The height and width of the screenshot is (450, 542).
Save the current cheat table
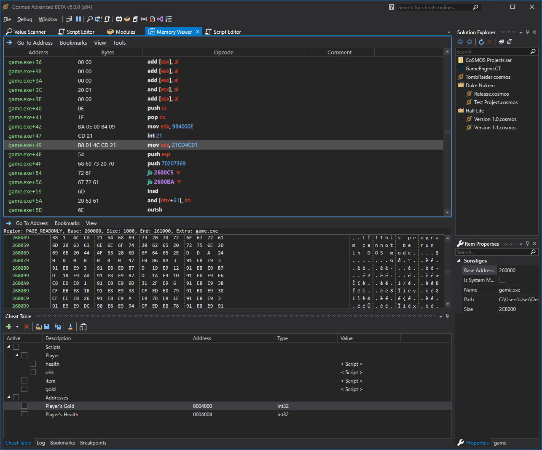[47, 327]
